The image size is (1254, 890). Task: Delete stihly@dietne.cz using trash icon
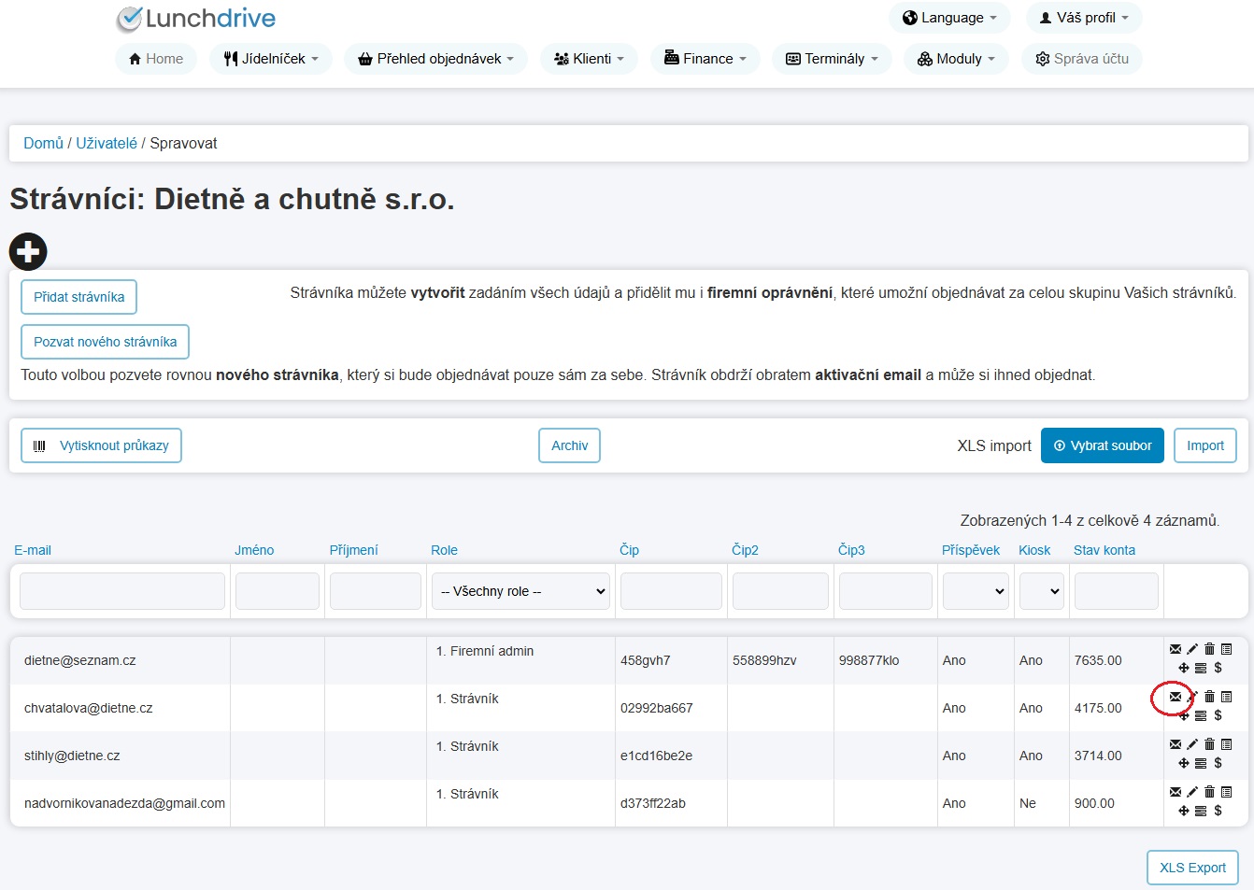coord(1209,744)
